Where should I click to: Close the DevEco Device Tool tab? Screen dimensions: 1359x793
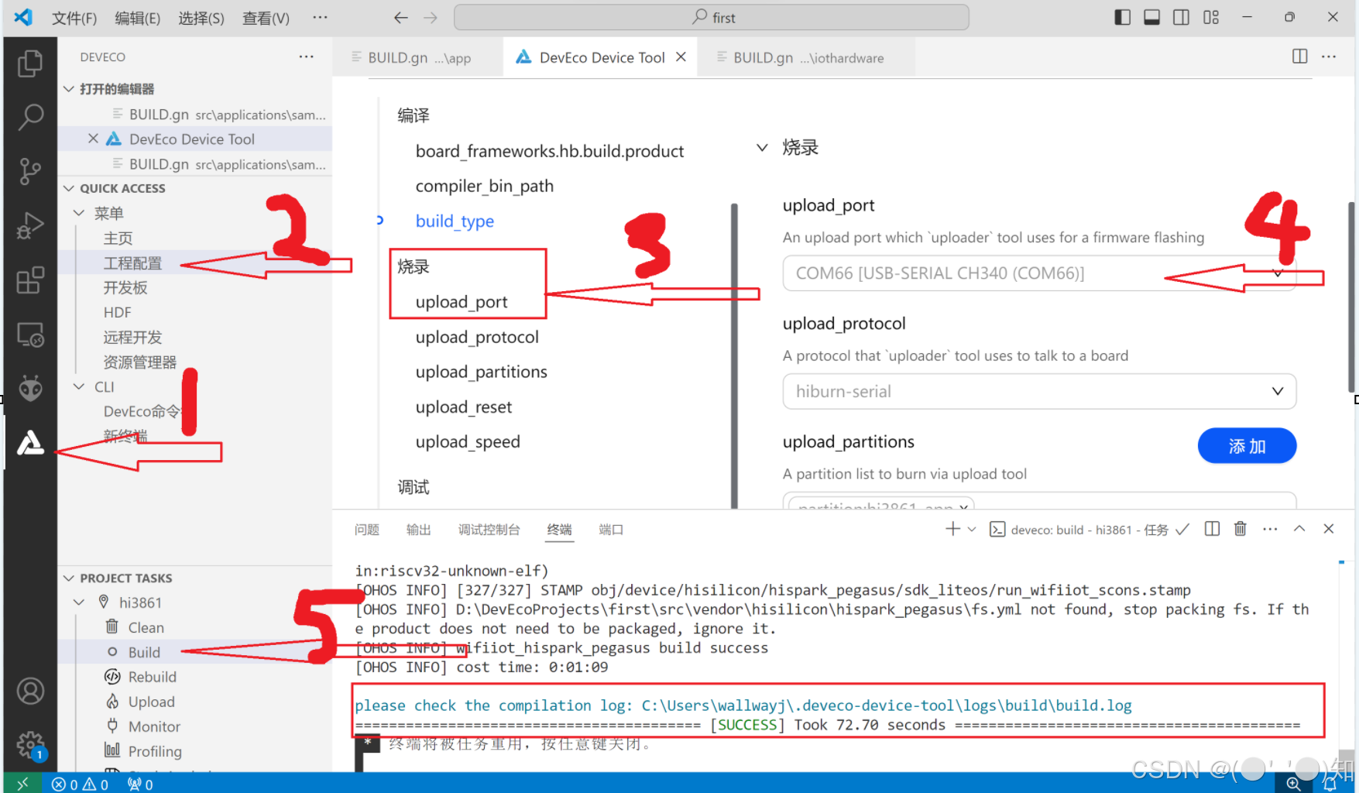point(681,57)
